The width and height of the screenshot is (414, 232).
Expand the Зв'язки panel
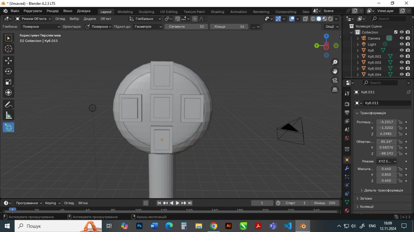(357, 199)
